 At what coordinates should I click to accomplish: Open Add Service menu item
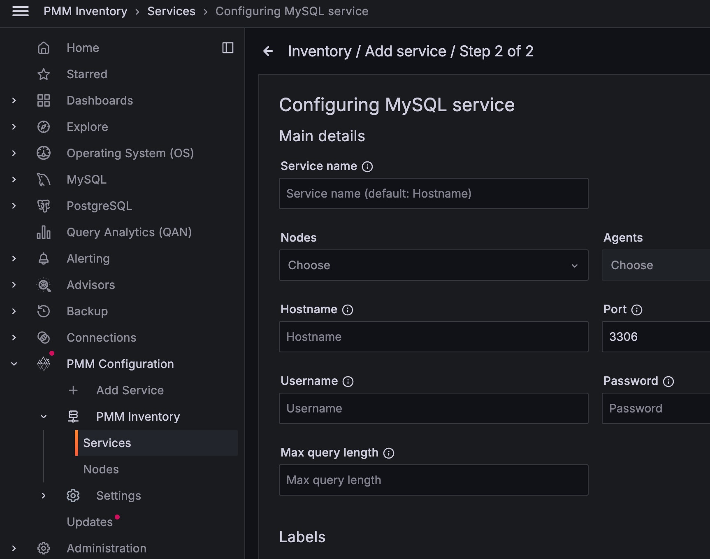130,390
